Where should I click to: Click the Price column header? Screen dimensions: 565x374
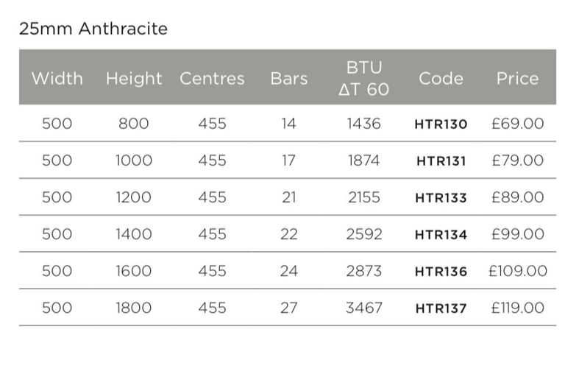point(517,78)
